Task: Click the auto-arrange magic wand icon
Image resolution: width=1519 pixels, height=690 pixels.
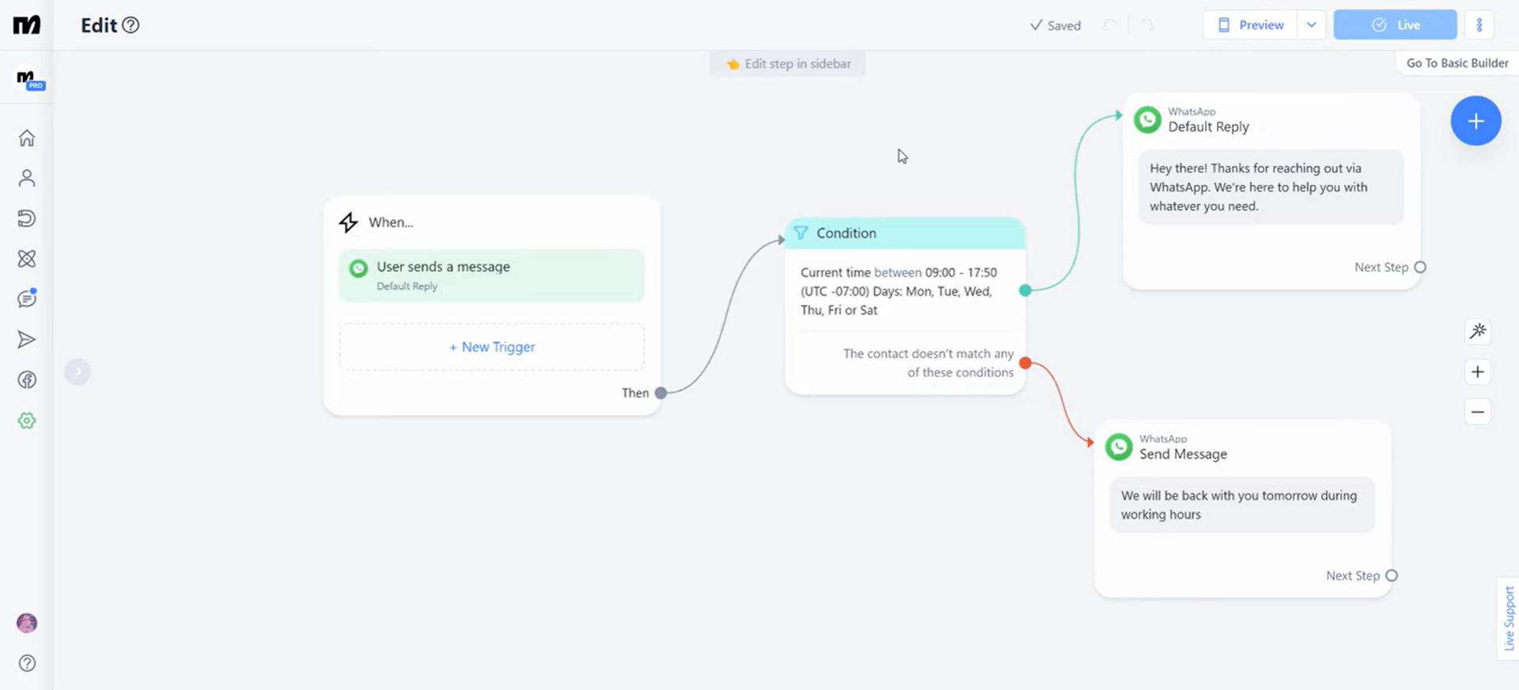Action: (1477, 332)
